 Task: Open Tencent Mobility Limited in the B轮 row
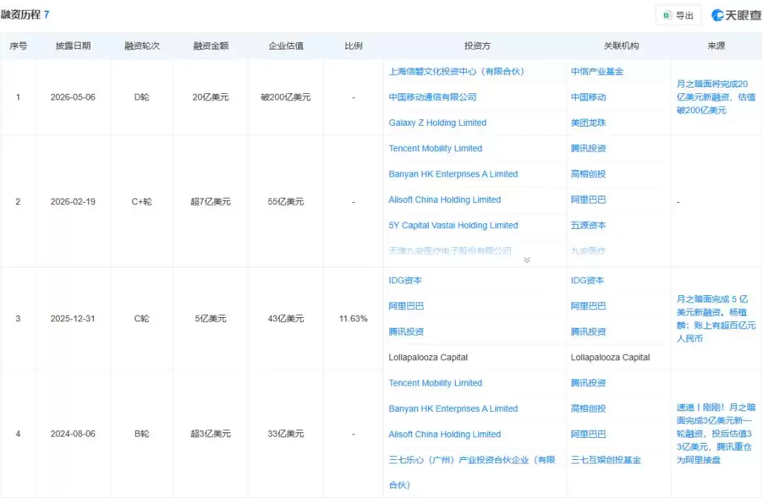[x=435, y=384]
